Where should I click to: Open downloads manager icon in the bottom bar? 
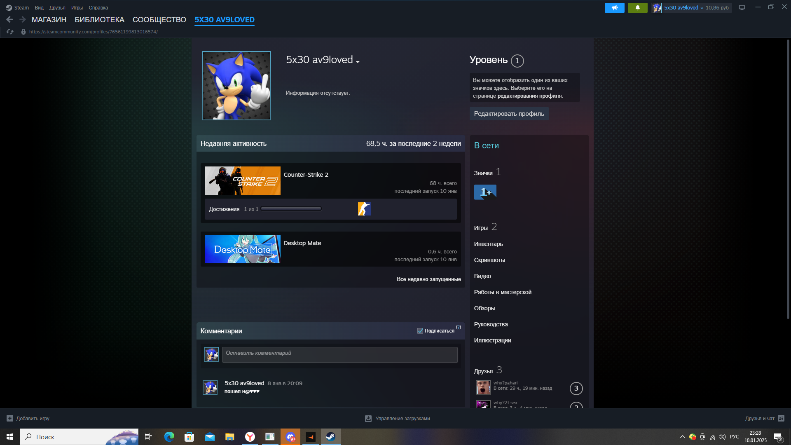(368, 418)
